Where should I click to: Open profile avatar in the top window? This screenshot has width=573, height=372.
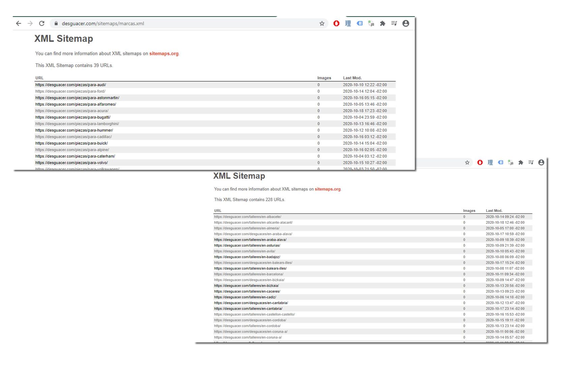(x=406, y=24)
